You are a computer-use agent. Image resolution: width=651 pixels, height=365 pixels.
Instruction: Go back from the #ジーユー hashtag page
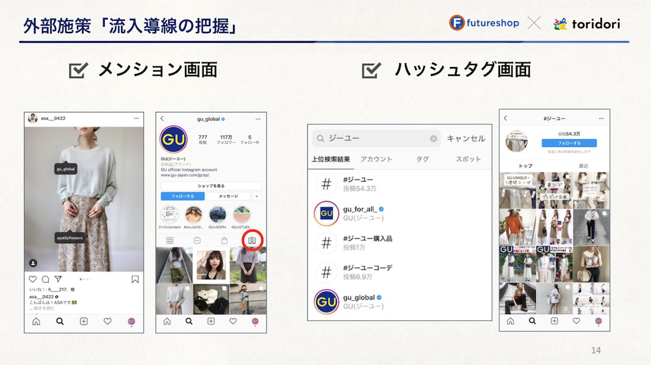point(506,118)
